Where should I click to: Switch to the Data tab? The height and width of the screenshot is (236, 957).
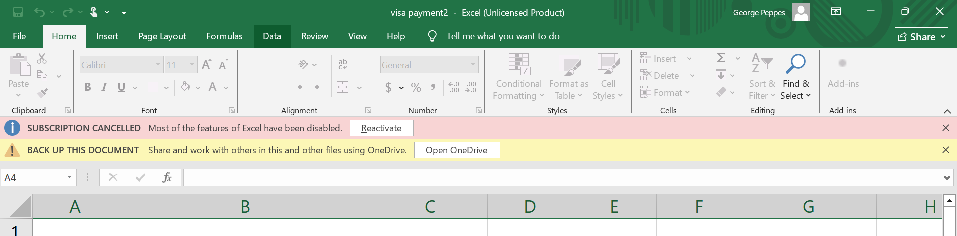coord(272,36)
